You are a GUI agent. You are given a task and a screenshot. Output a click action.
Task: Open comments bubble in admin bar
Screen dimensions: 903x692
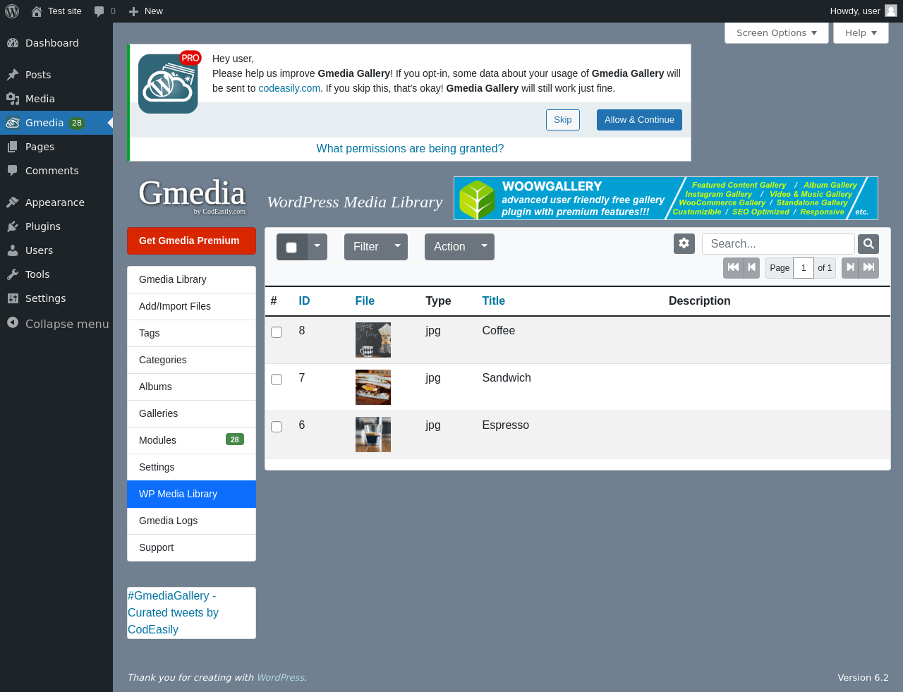[x=104, y=11]
